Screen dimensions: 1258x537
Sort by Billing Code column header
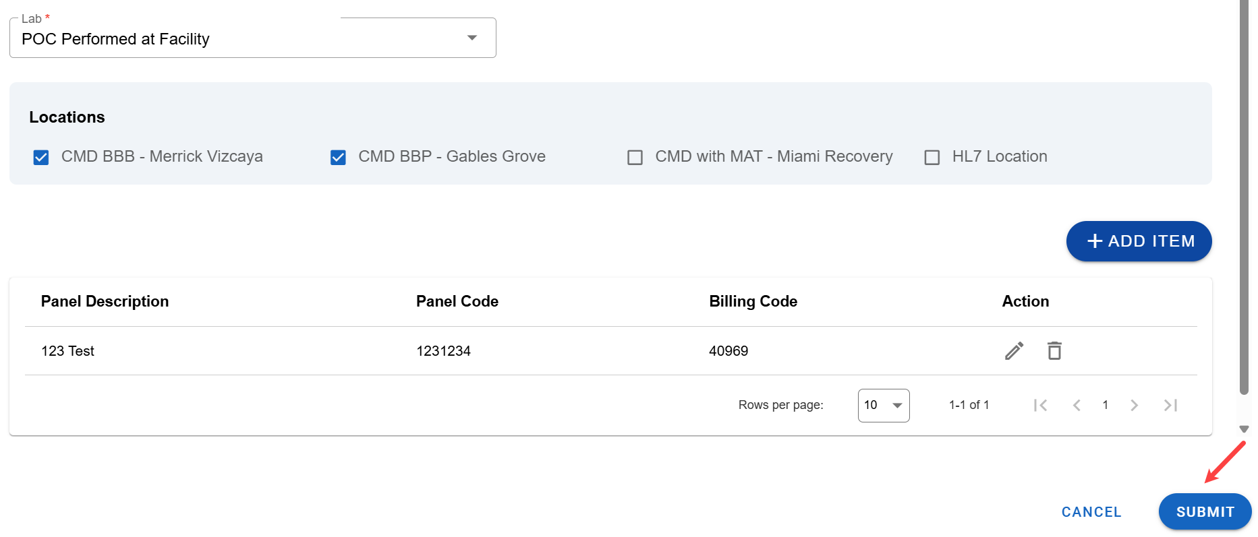(x=753, y=301)
